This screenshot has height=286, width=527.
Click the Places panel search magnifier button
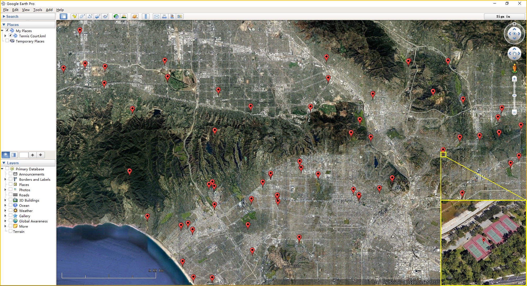point(6,155)
